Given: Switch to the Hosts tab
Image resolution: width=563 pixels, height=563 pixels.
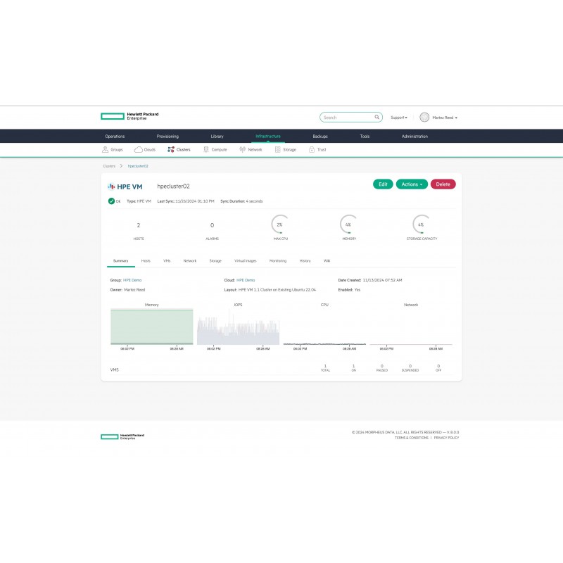Looking at the screenshot, I should pyautogui.click(x=146, y=261).
